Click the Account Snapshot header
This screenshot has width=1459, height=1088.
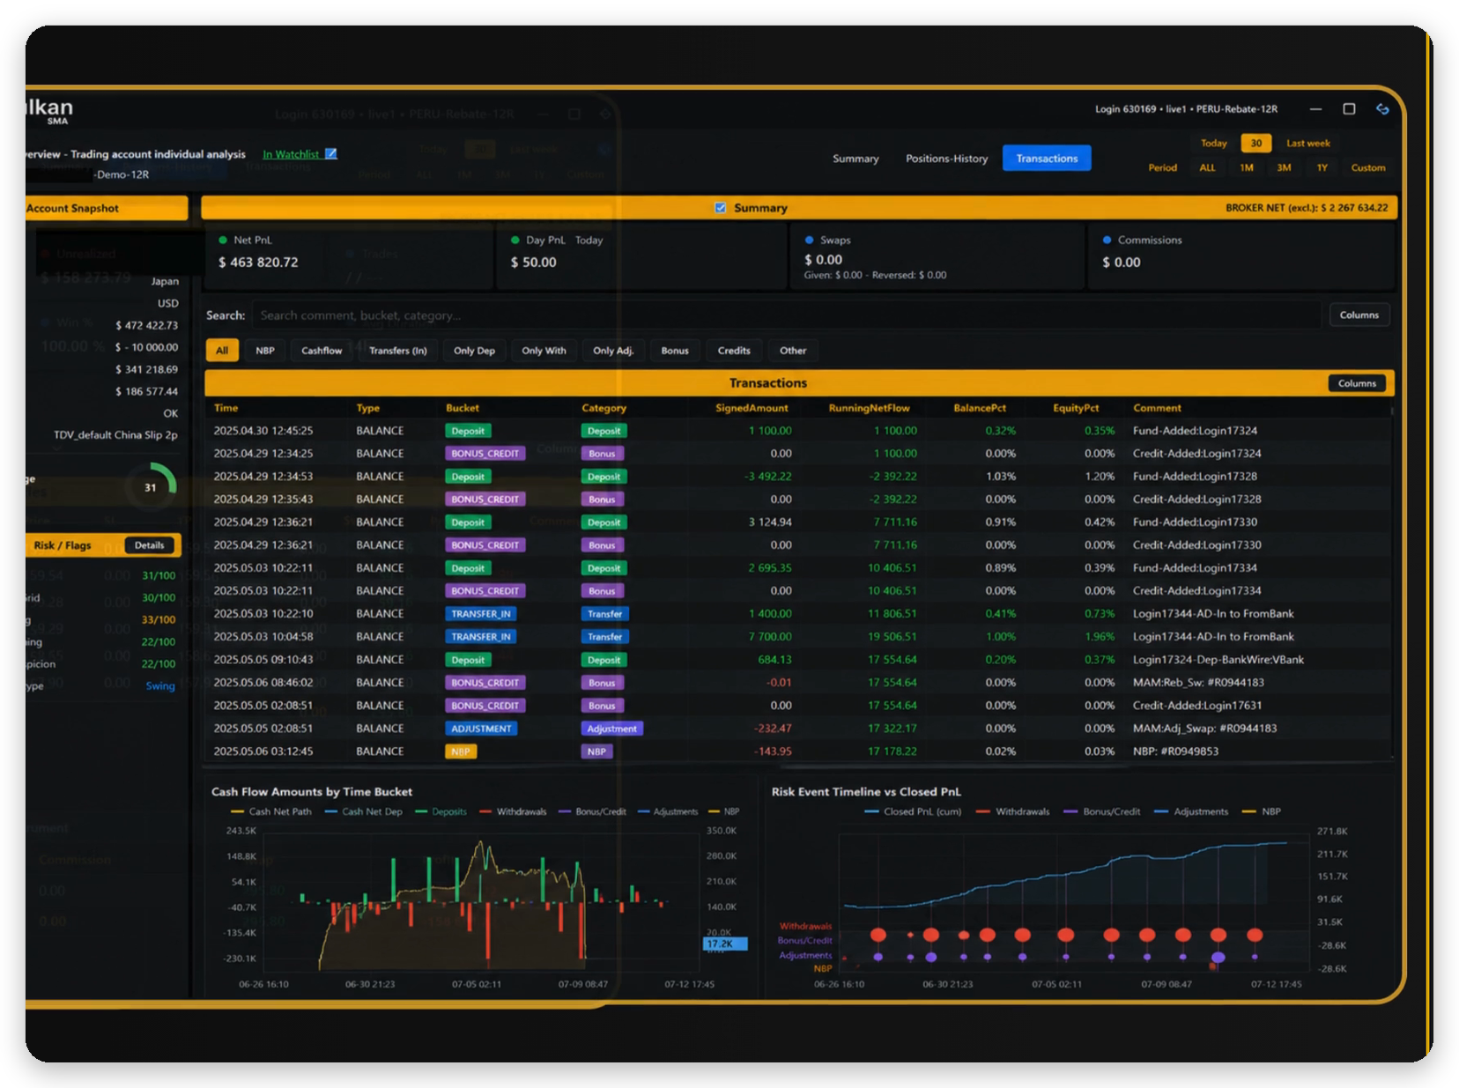pos(106,208)
